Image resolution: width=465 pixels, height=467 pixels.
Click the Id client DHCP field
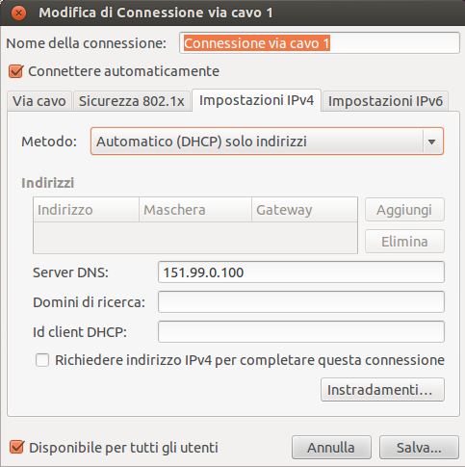click(301, 331)
